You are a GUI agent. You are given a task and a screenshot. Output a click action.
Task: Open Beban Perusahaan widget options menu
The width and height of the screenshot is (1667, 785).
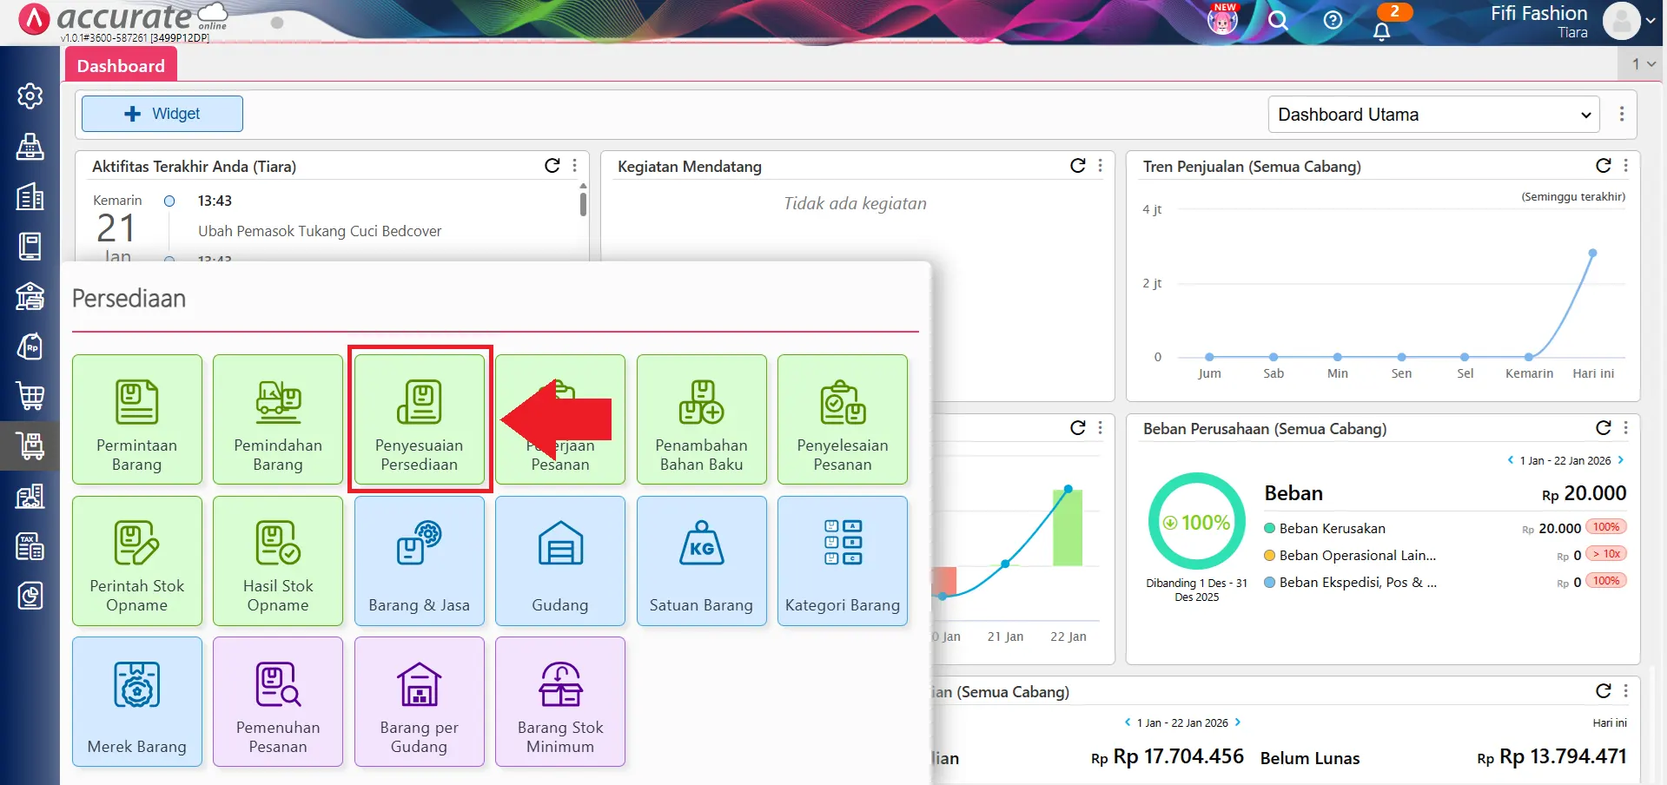(1625, 428)
